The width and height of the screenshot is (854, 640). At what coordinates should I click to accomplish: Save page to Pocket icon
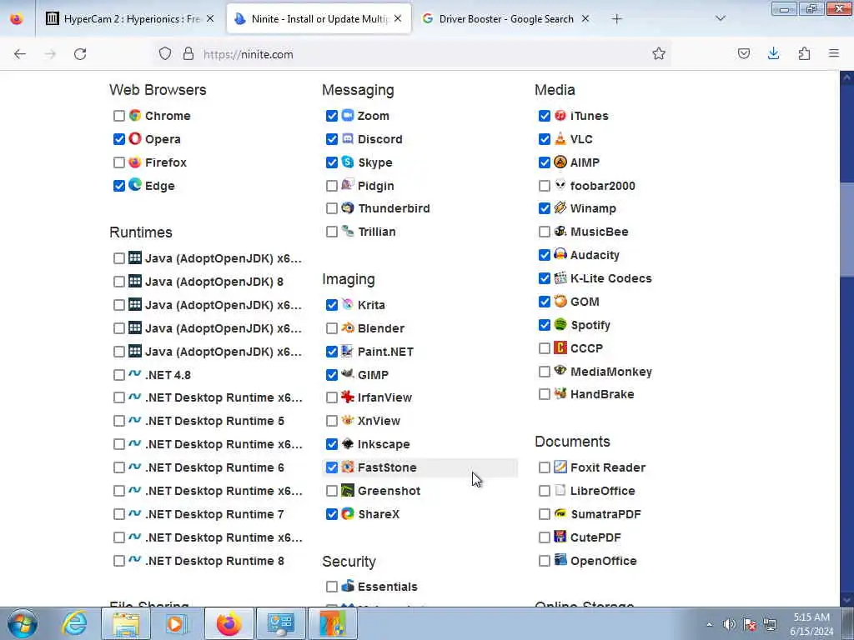point(743,53)
